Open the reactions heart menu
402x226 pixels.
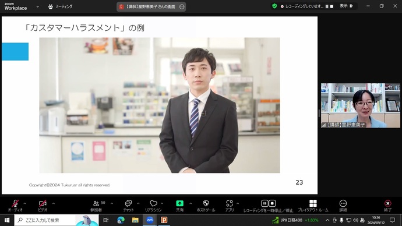(x=153, y=206)
